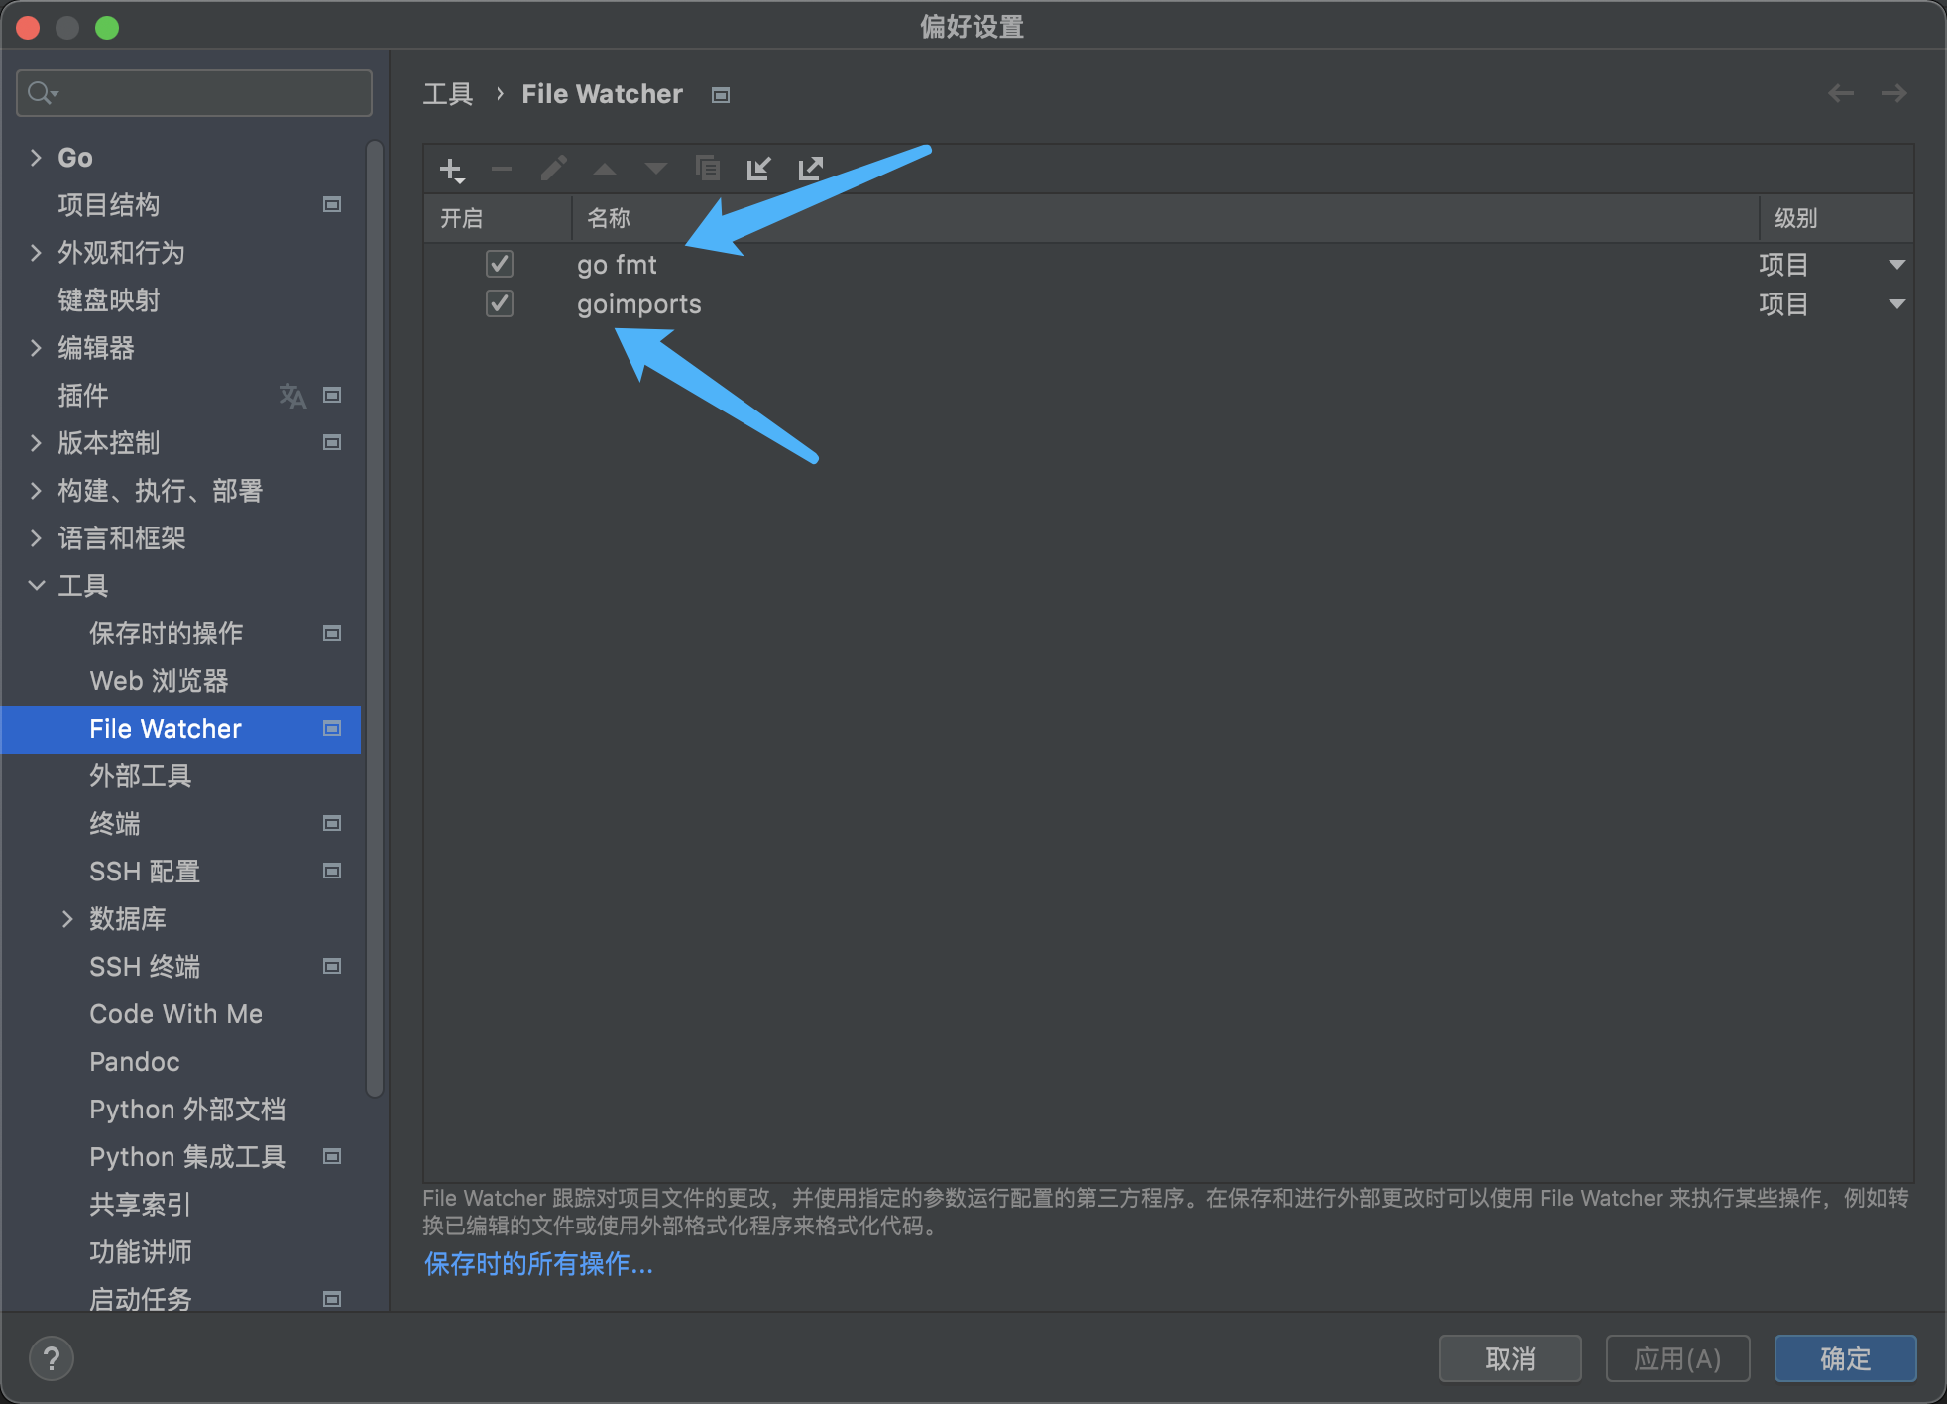Click the add watcher plus icon

451,170
